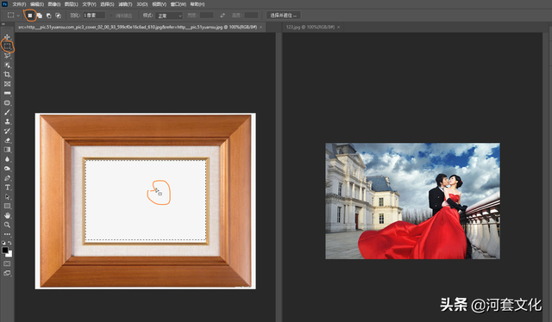Choose Subtract from Selection mode
The width and height of the screenshot is (552, 322).
click(x=49, y=15)
